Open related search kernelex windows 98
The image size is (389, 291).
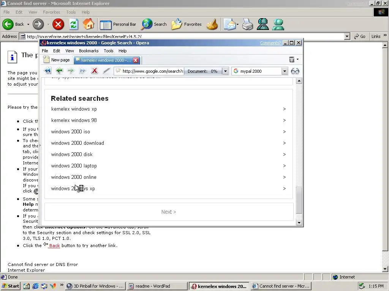click(74, 120)
